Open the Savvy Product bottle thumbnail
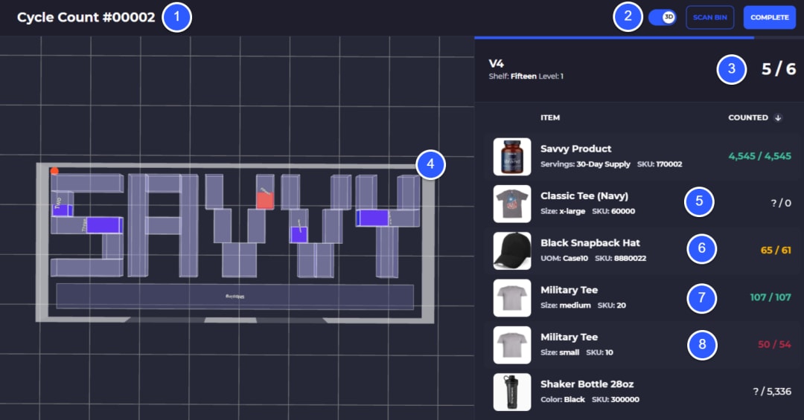804x420 pixels. (511, 157)
